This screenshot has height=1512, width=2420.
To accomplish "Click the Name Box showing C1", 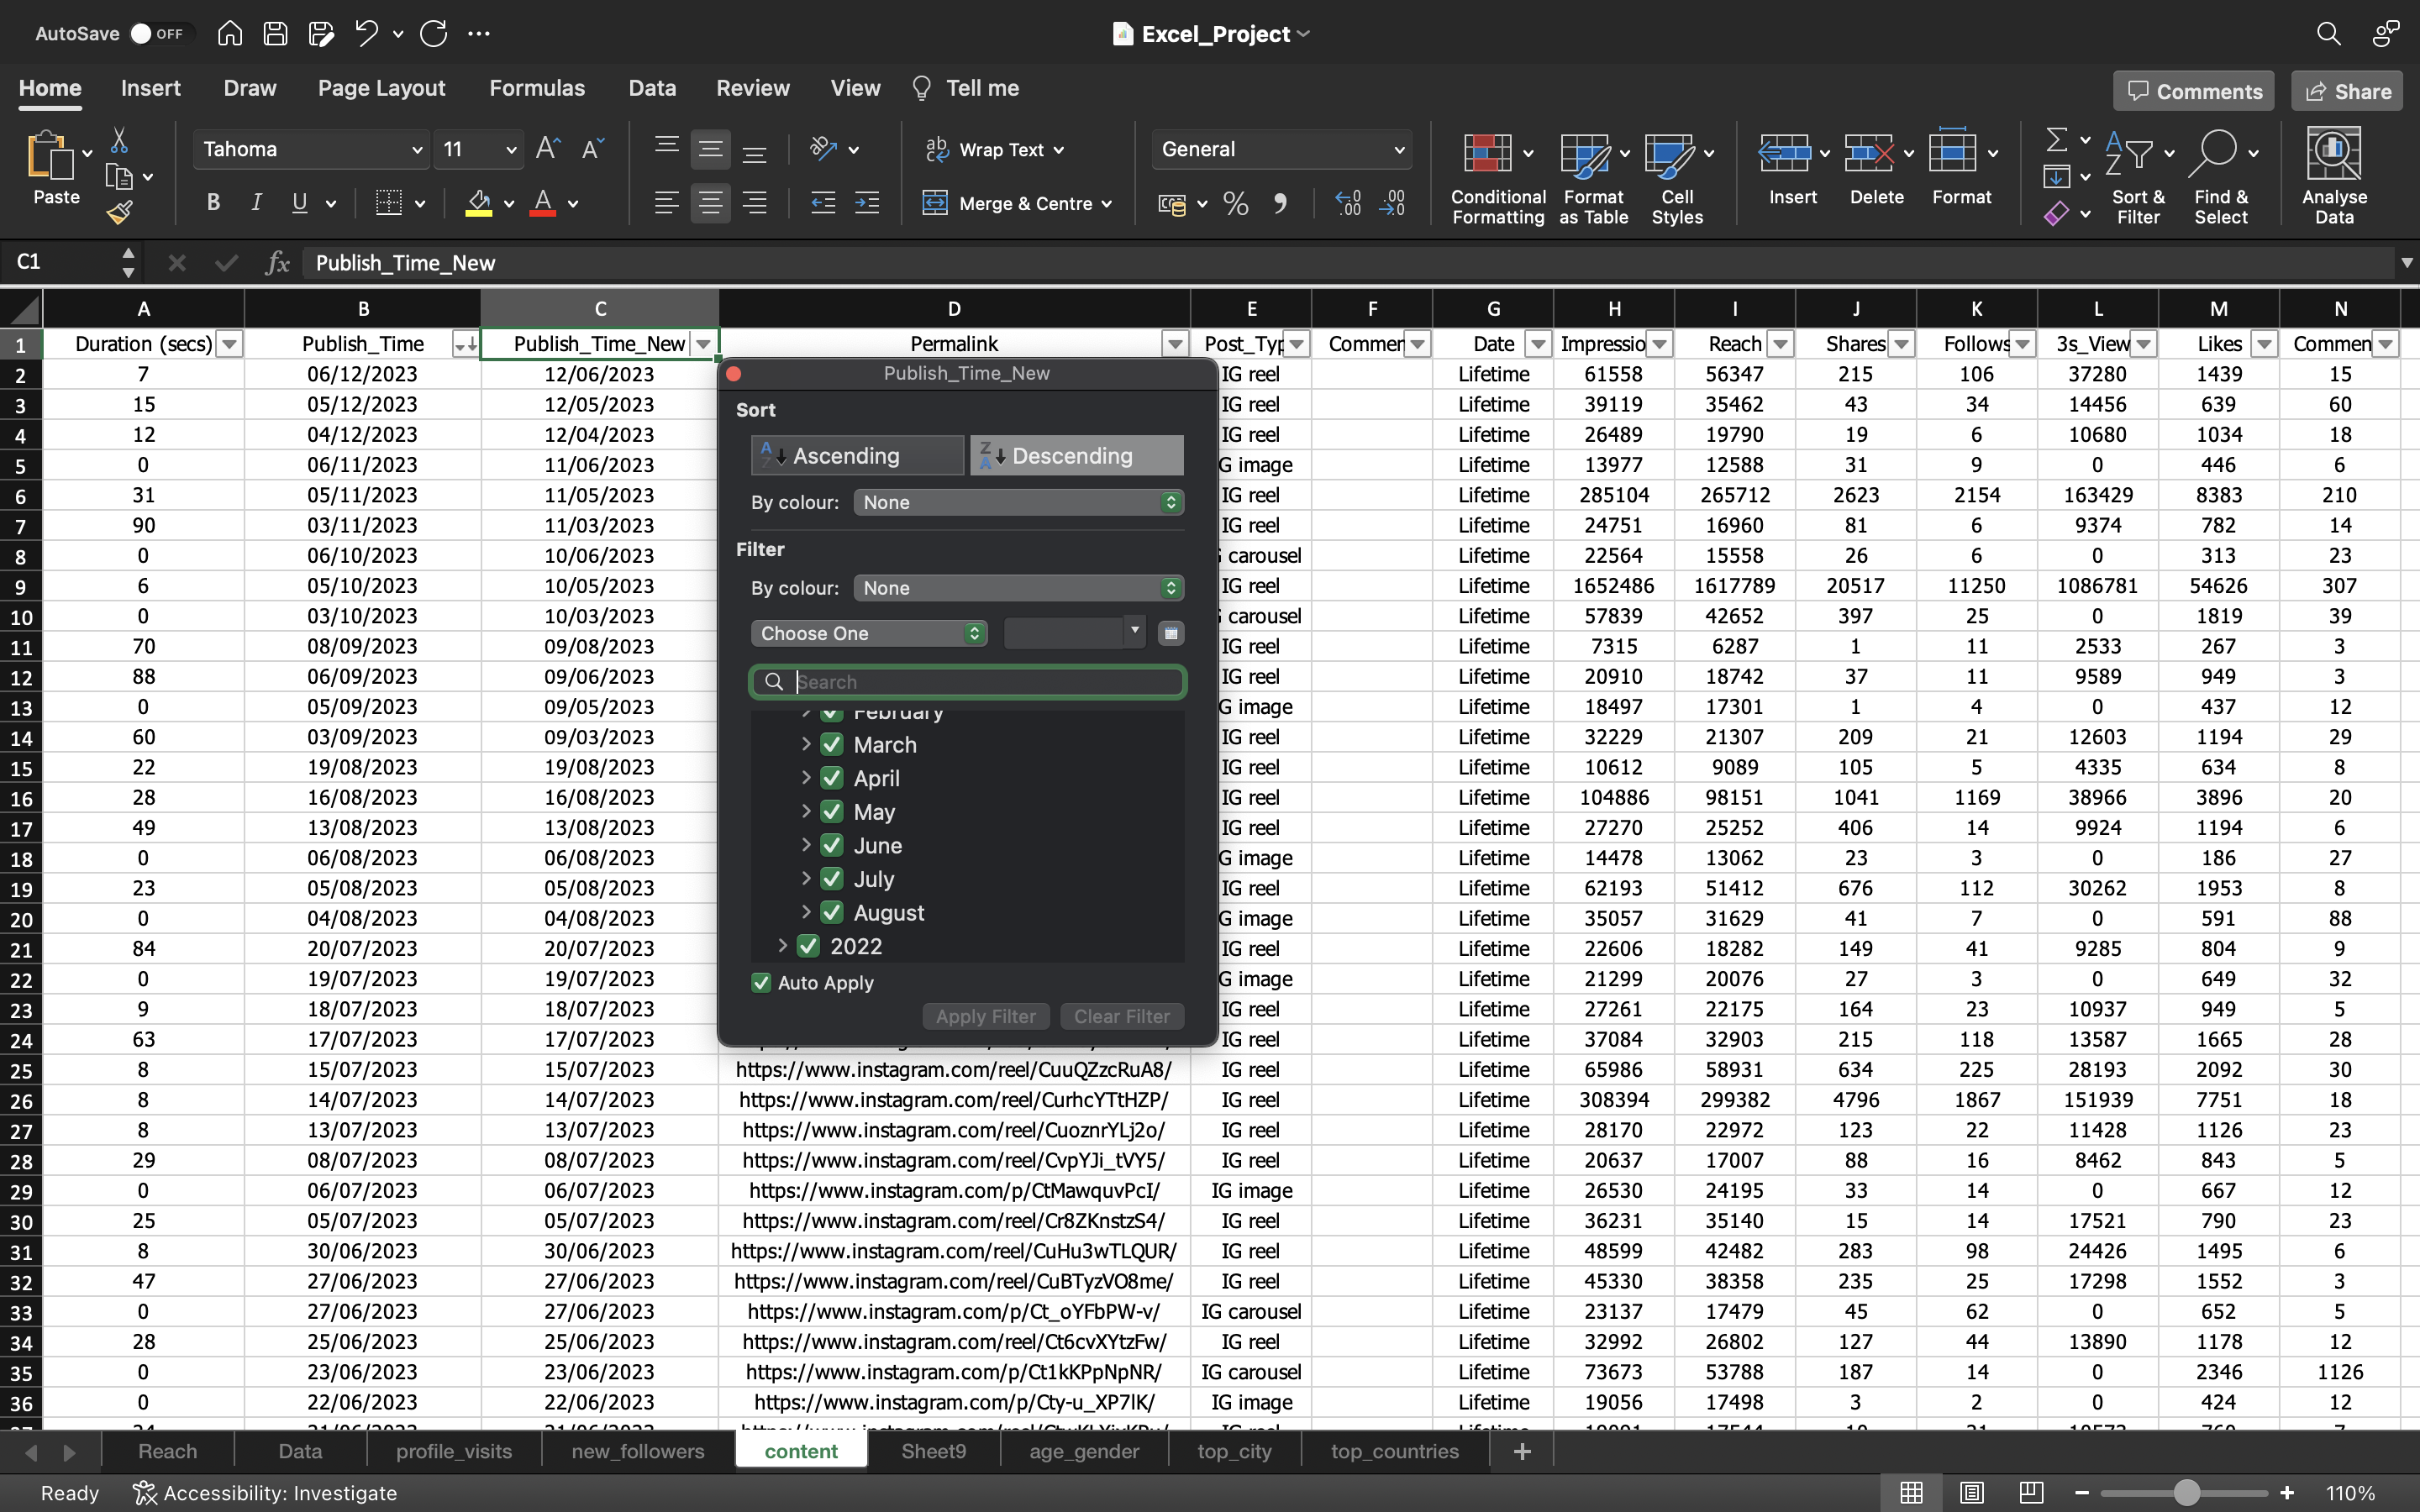I will [60, 262].
